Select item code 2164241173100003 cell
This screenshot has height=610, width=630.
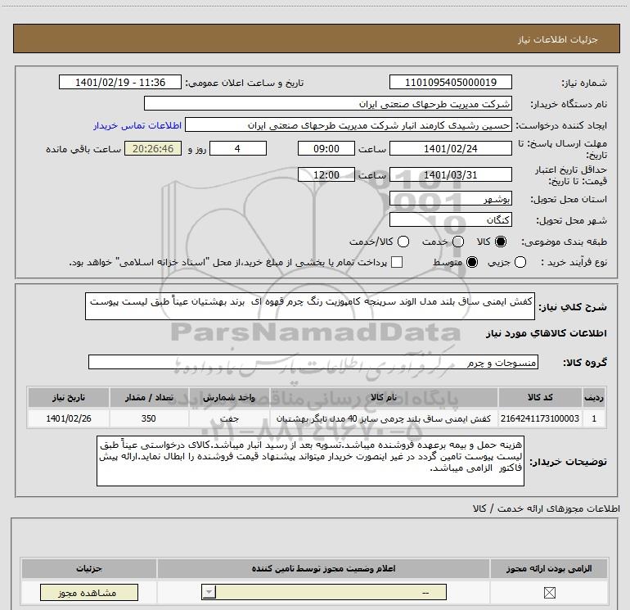[x=540, y=418]
